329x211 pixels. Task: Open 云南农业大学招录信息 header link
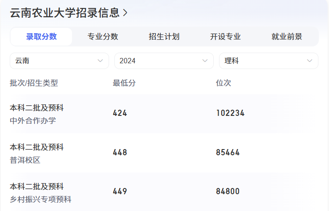point(68,13)
